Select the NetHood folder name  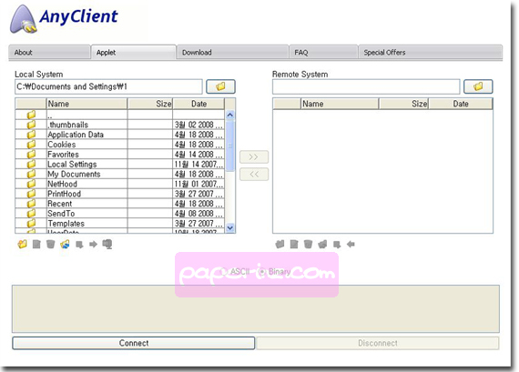(62, 184)
